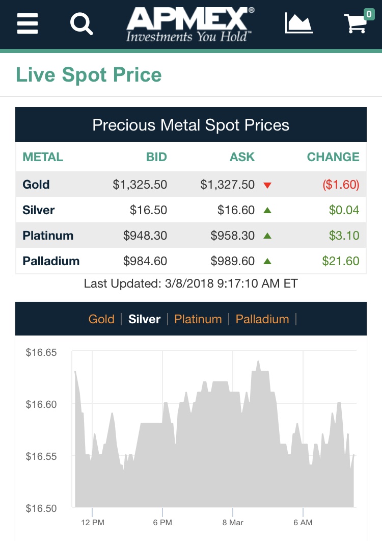Tap the search magnifier icon
Image resolution: width=382 pixels, height=541 pixels.
81,23
